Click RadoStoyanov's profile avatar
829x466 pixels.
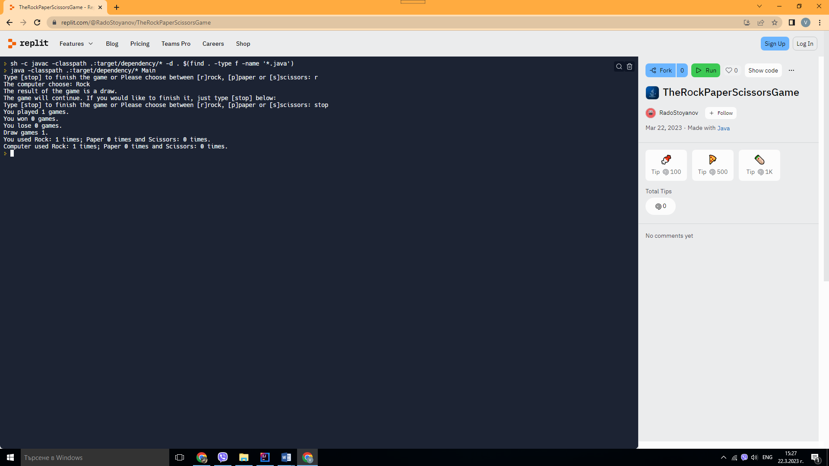(651, 113)
